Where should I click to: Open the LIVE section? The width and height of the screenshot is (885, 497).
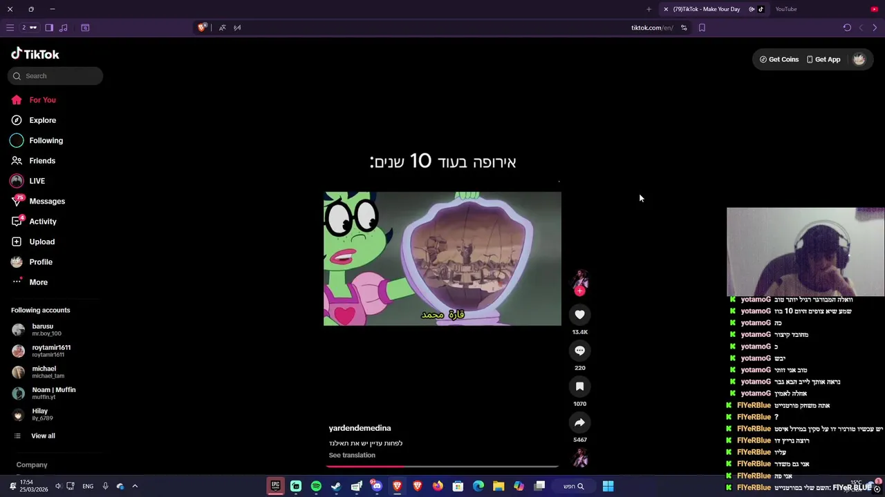[x=28, y=181]
